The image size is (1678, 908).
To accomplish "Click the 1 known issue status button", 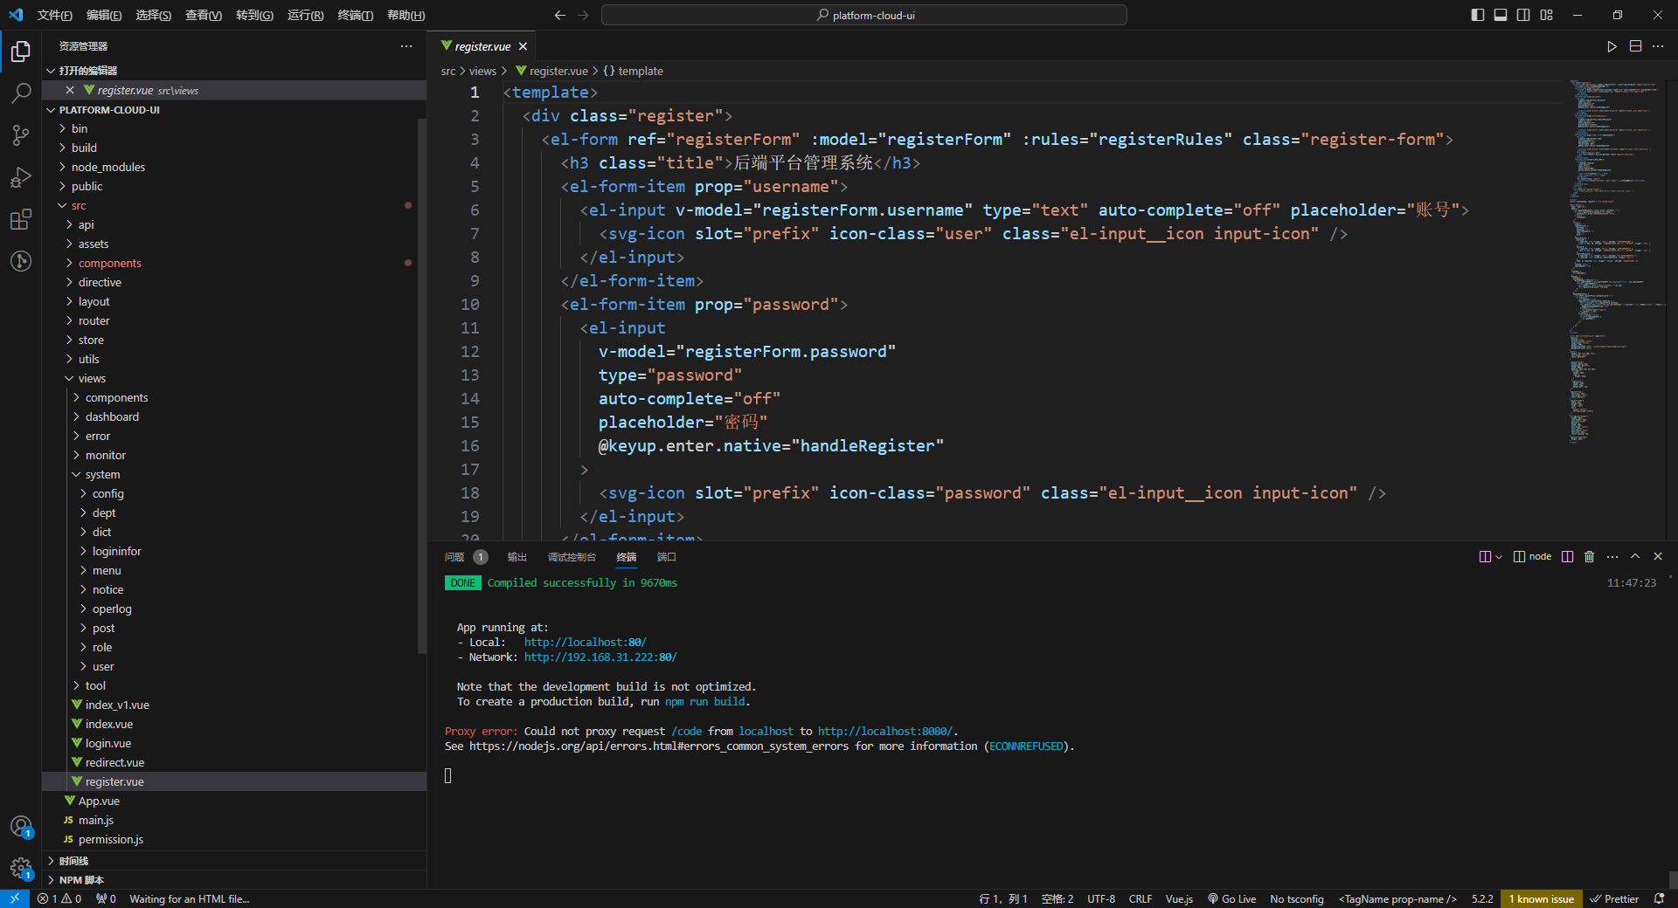I will tap(1541, 898).
